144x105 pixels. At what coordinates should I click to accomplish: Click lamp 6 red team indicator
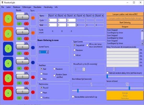pos(33,92)
